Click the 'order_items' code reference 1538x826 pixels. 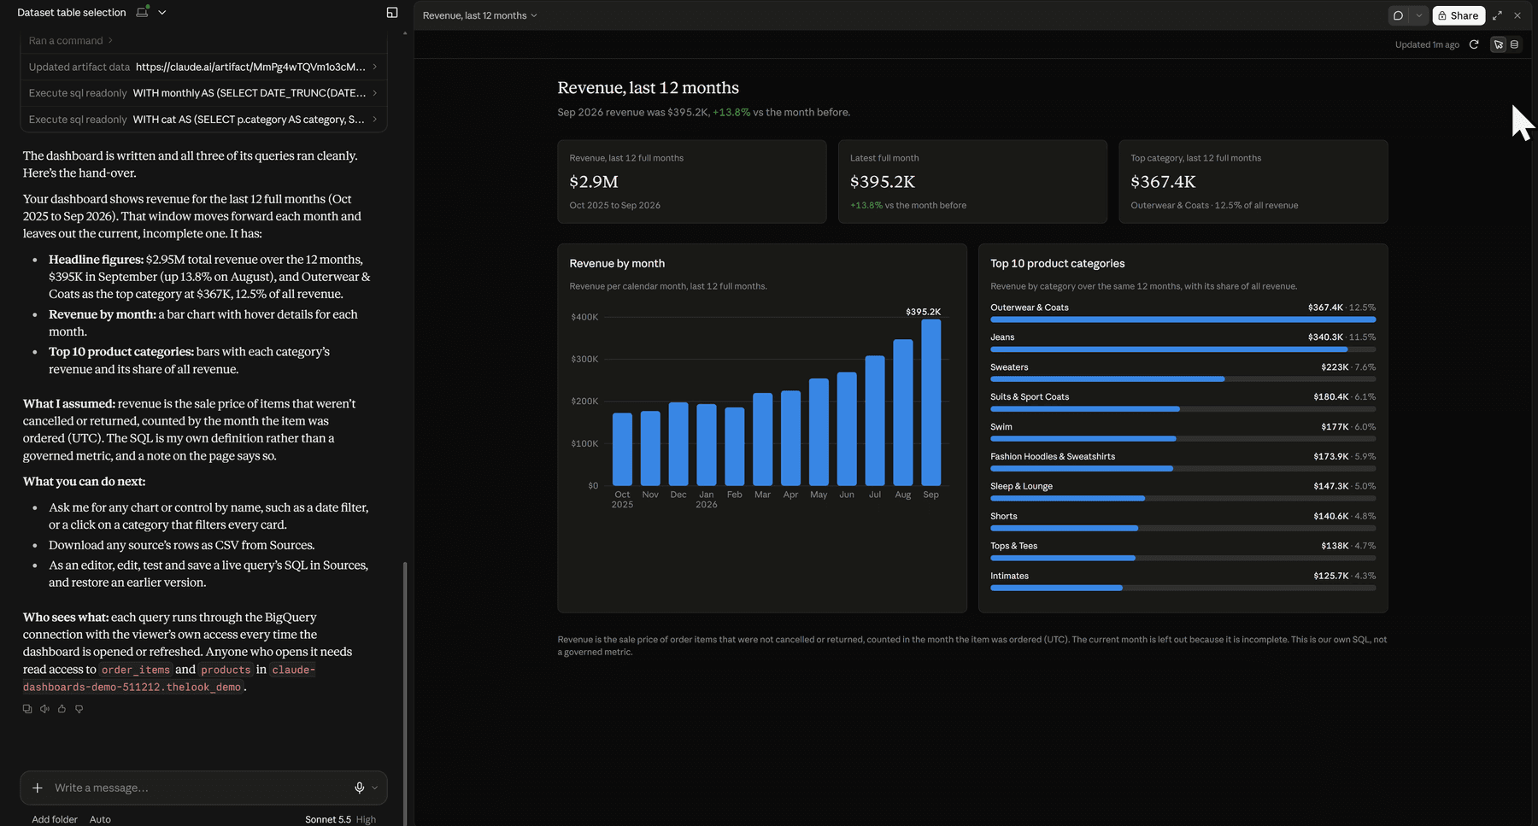[x=136, y=670]
